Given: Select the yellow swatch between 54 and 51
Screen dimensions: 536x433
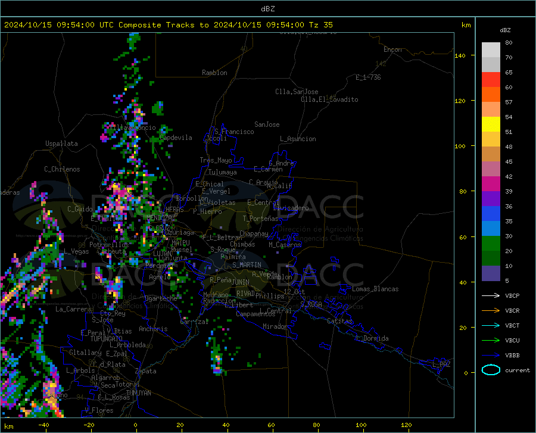Looking at the screenshot, I should coord(491,124).
